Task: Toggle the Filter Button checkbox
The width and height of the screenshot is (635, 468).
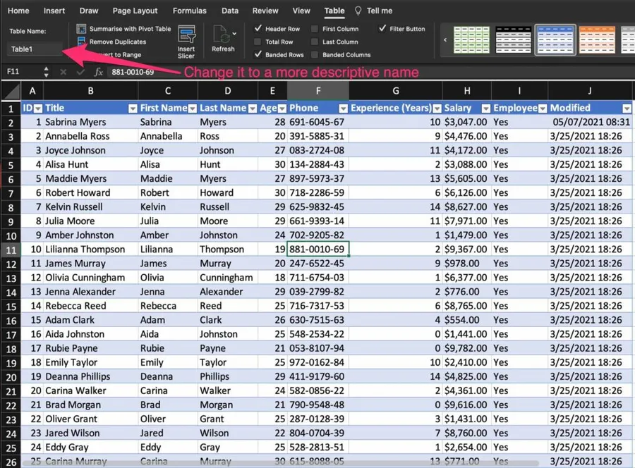Action: click(382, 29)
